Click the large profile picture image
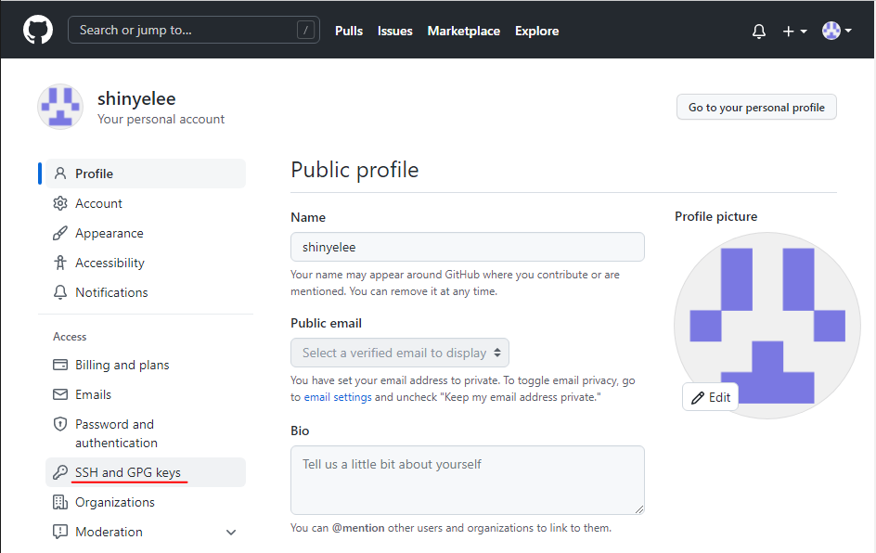The image size is (876, 553). tap(767, 326)
